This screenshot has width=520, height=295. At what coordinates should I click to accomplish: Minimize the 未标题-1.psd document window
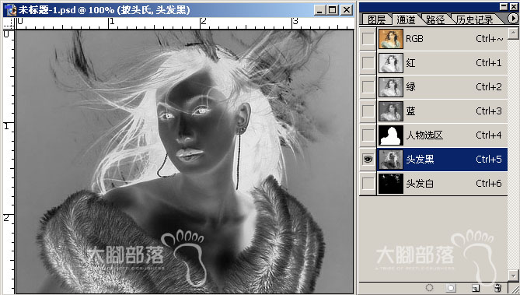319,10
